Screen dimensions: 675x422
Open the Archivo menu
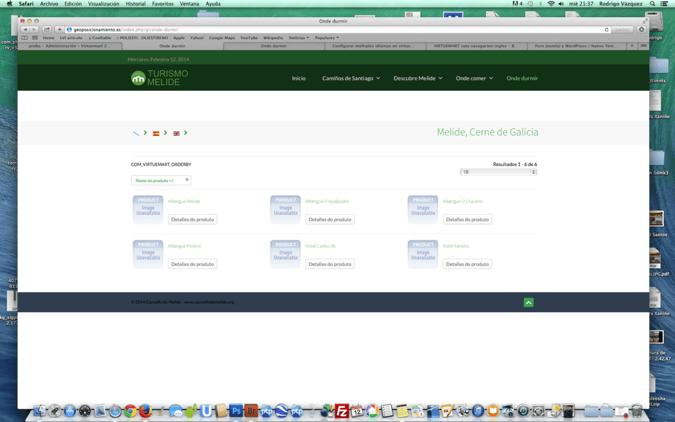point(48,4)
